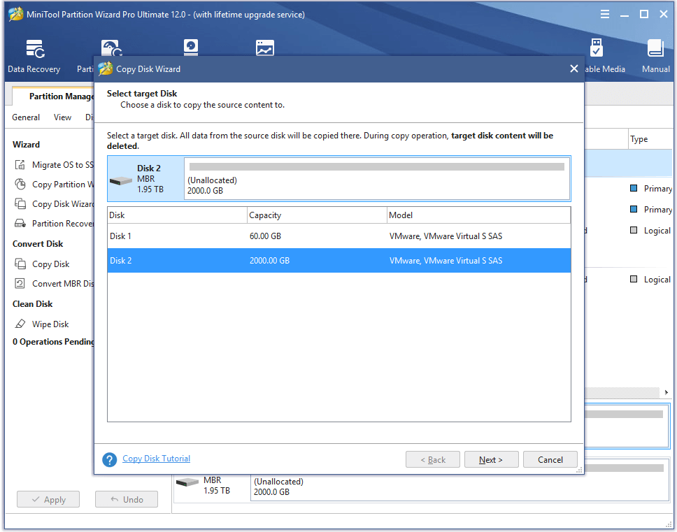Click the Back button
This screenshot has height=532, width=677.
(x=433, y=459)
